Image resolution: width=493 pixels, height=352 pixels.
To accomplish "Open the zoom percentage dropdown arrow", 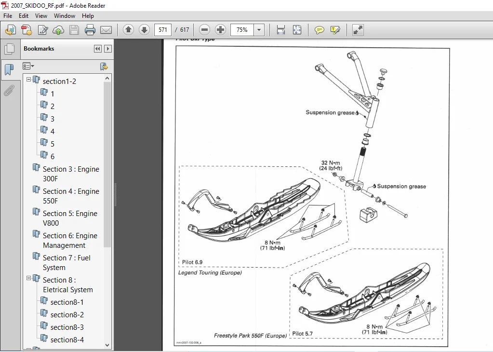I will click(x=259, y=30).
